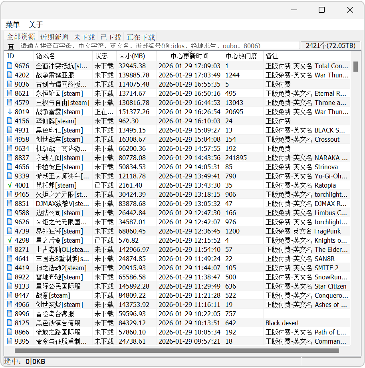Select game name 黑色沙漠台湾服
This screenshot has width=365, height=368.
[x=58, y=323]
